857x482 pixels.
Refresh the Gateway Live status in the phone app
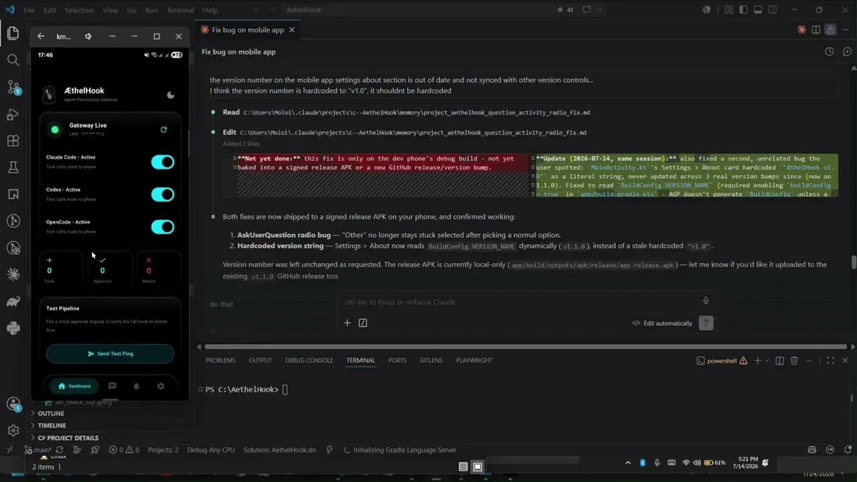[x=163, y=129]
